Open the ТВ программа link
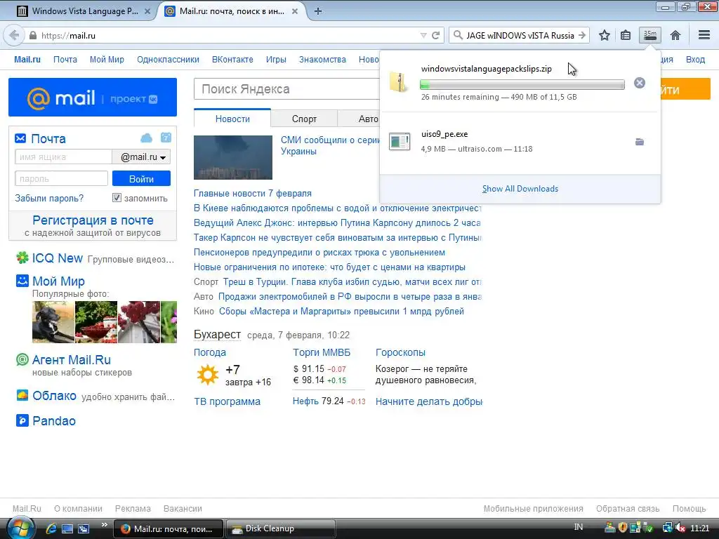The height and width of the screenshot is (539, 719). click(x=227, y=401)
